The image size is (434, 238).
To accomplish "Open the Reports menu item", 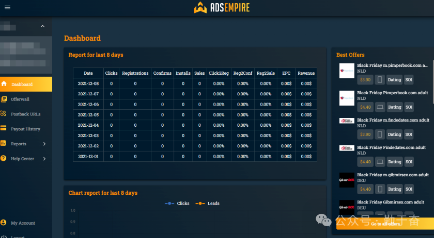I will [26, 144].
